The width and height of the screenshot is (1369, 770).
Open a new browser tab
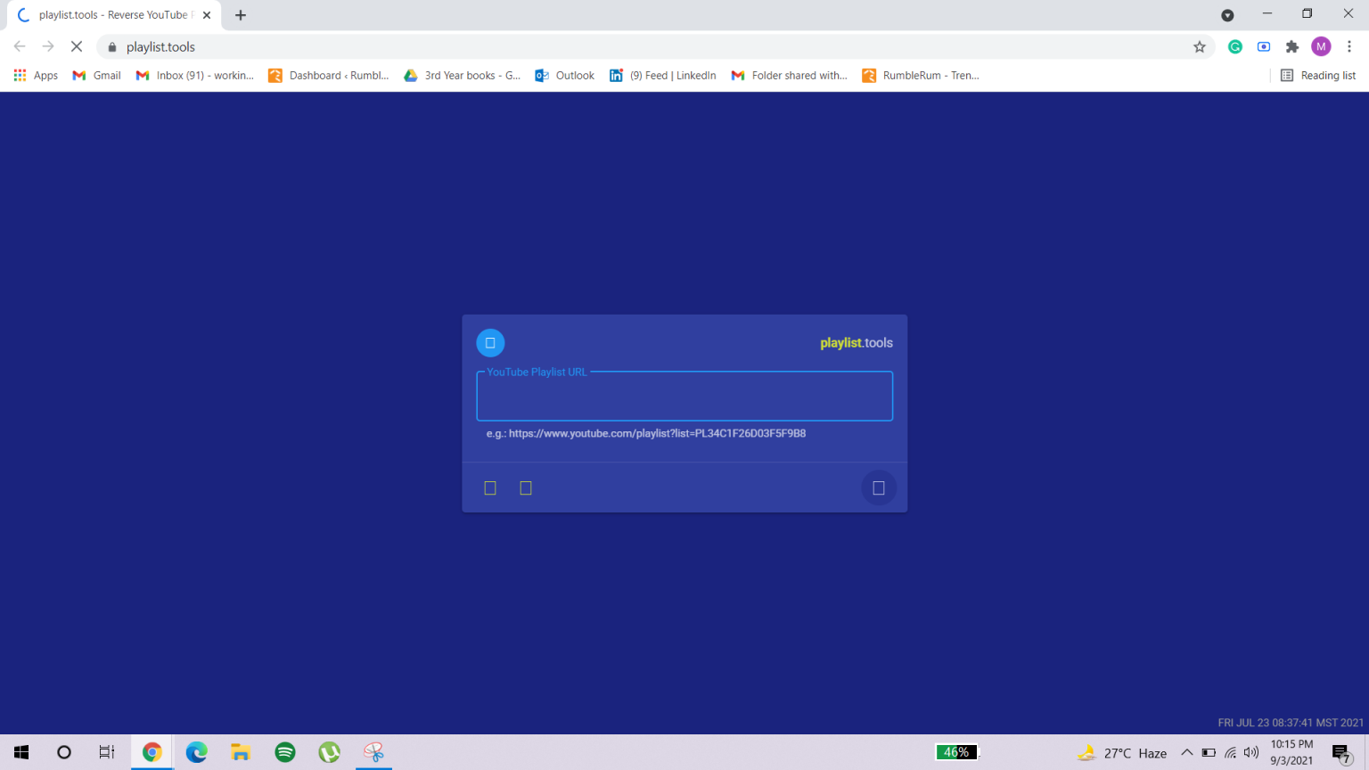[x=241, y=15]
